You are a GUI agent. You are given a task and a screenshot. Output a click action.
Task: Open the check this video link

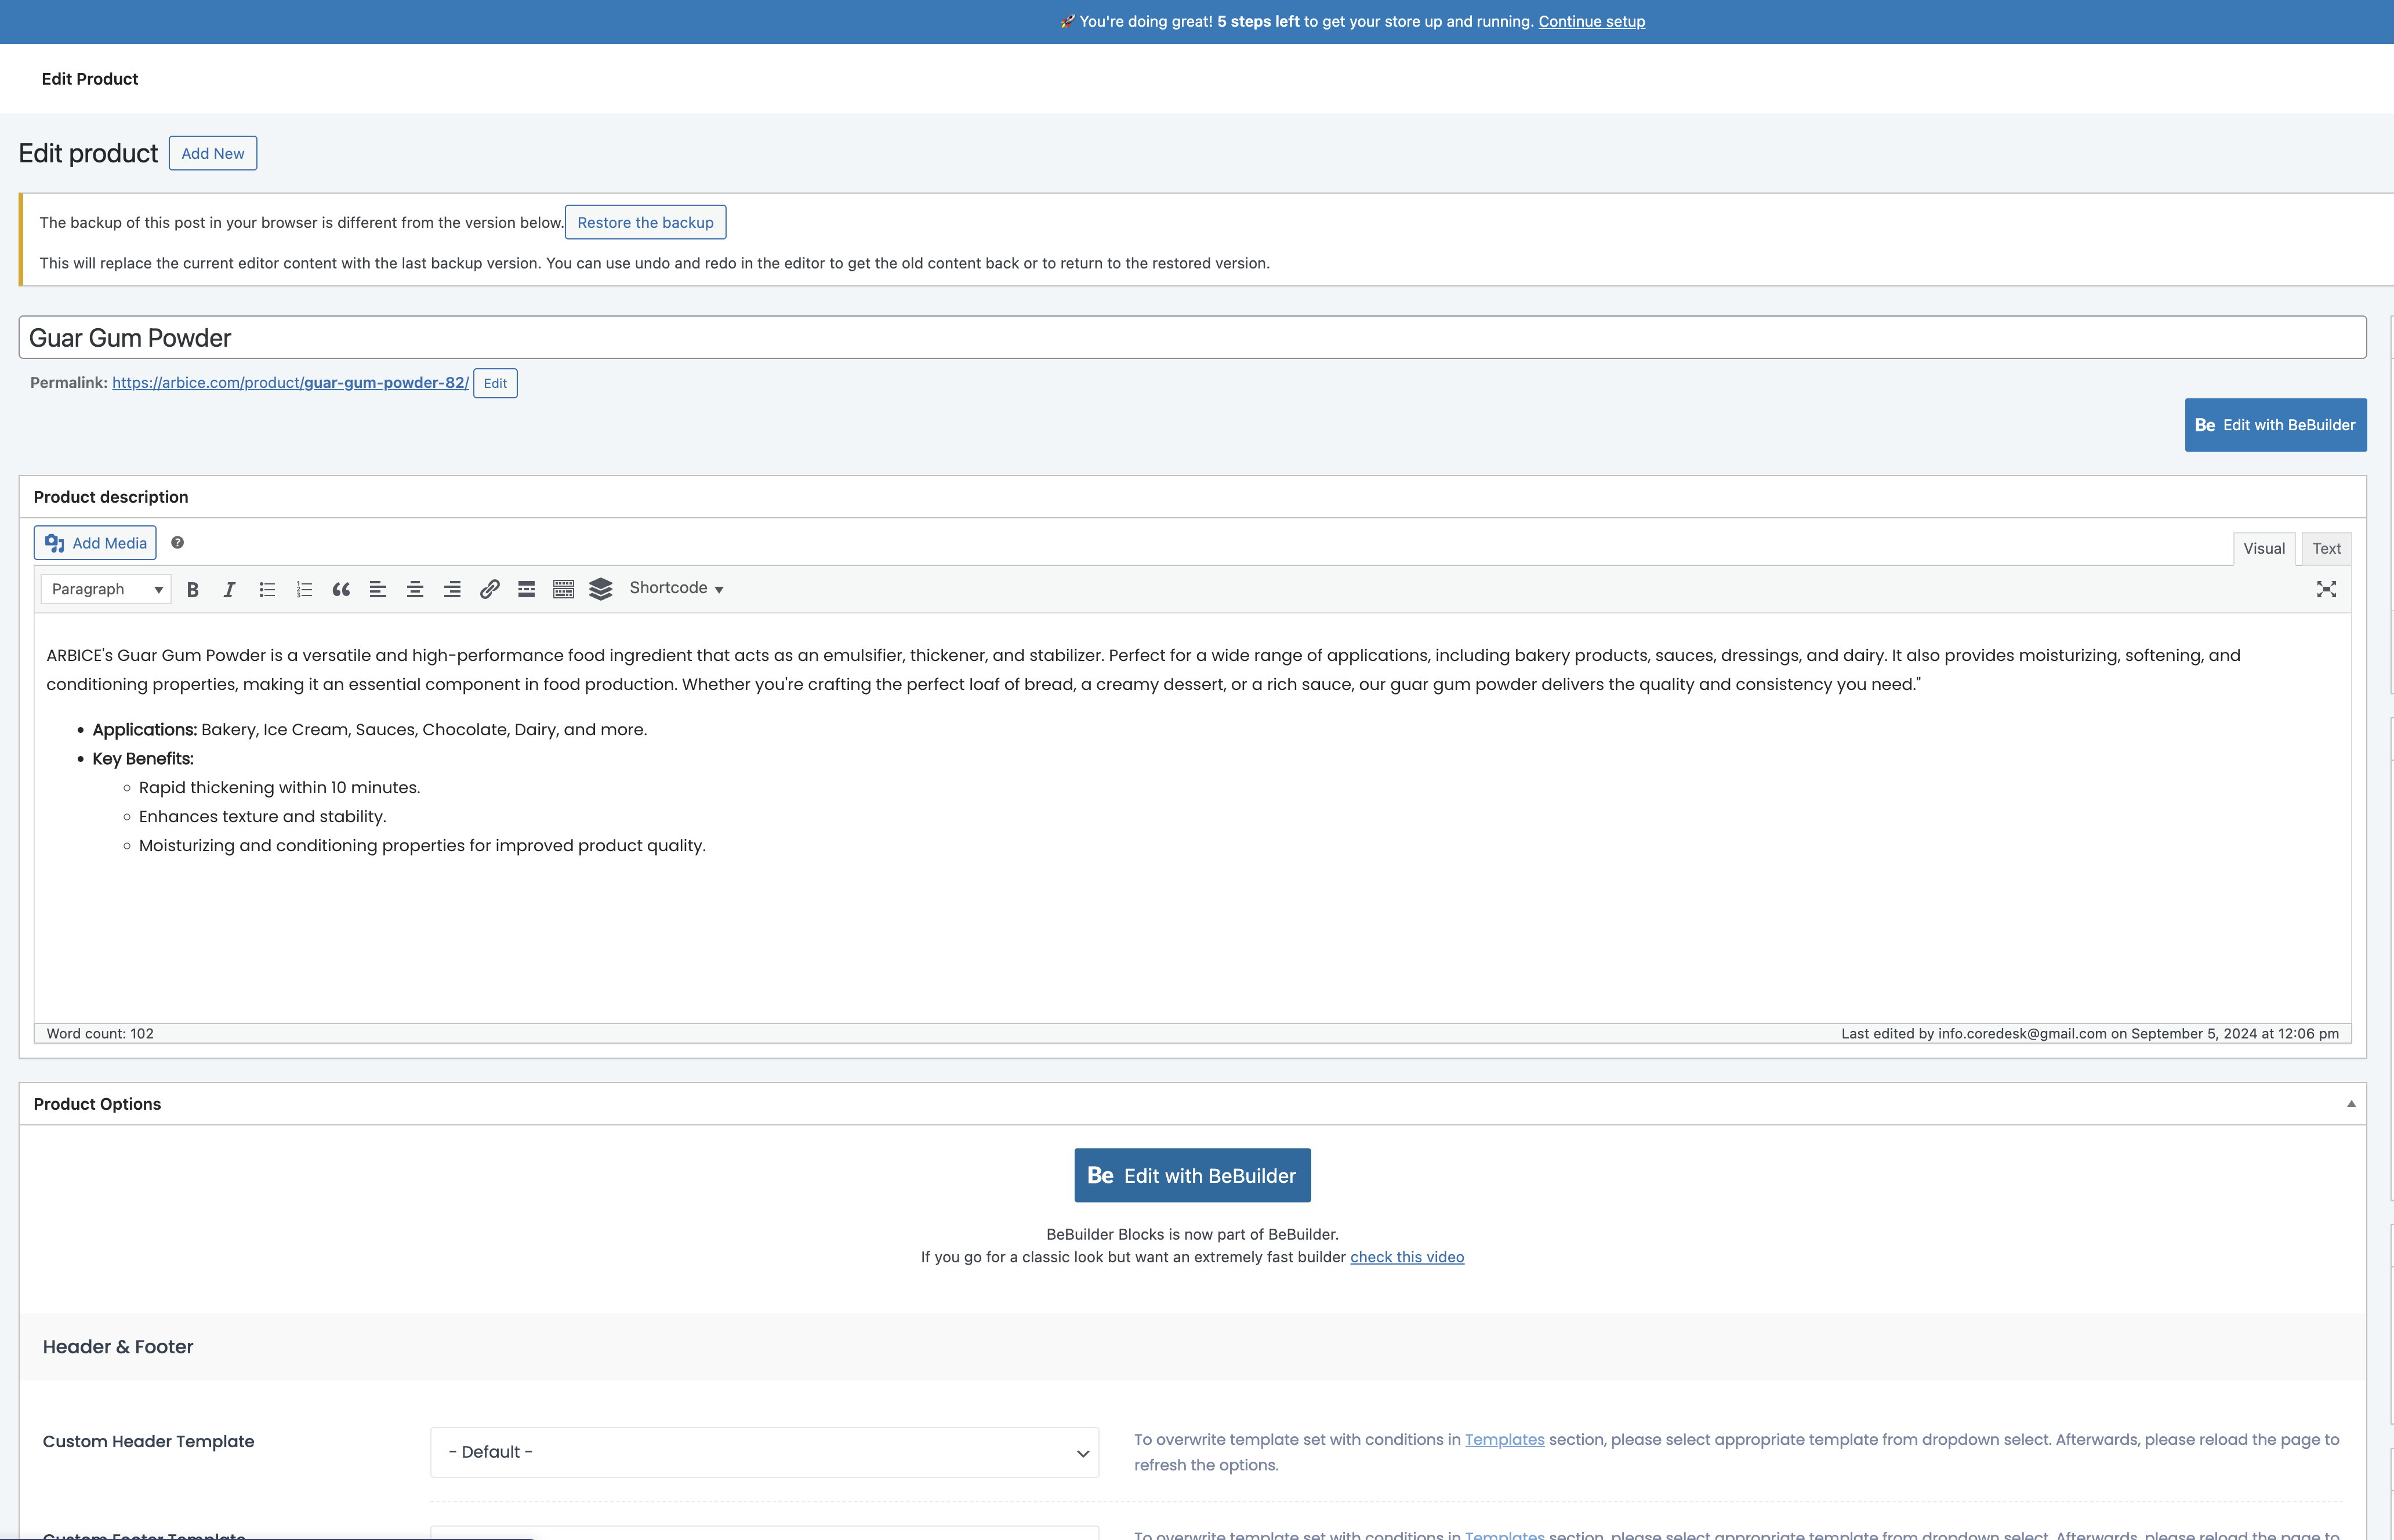1406,1257
